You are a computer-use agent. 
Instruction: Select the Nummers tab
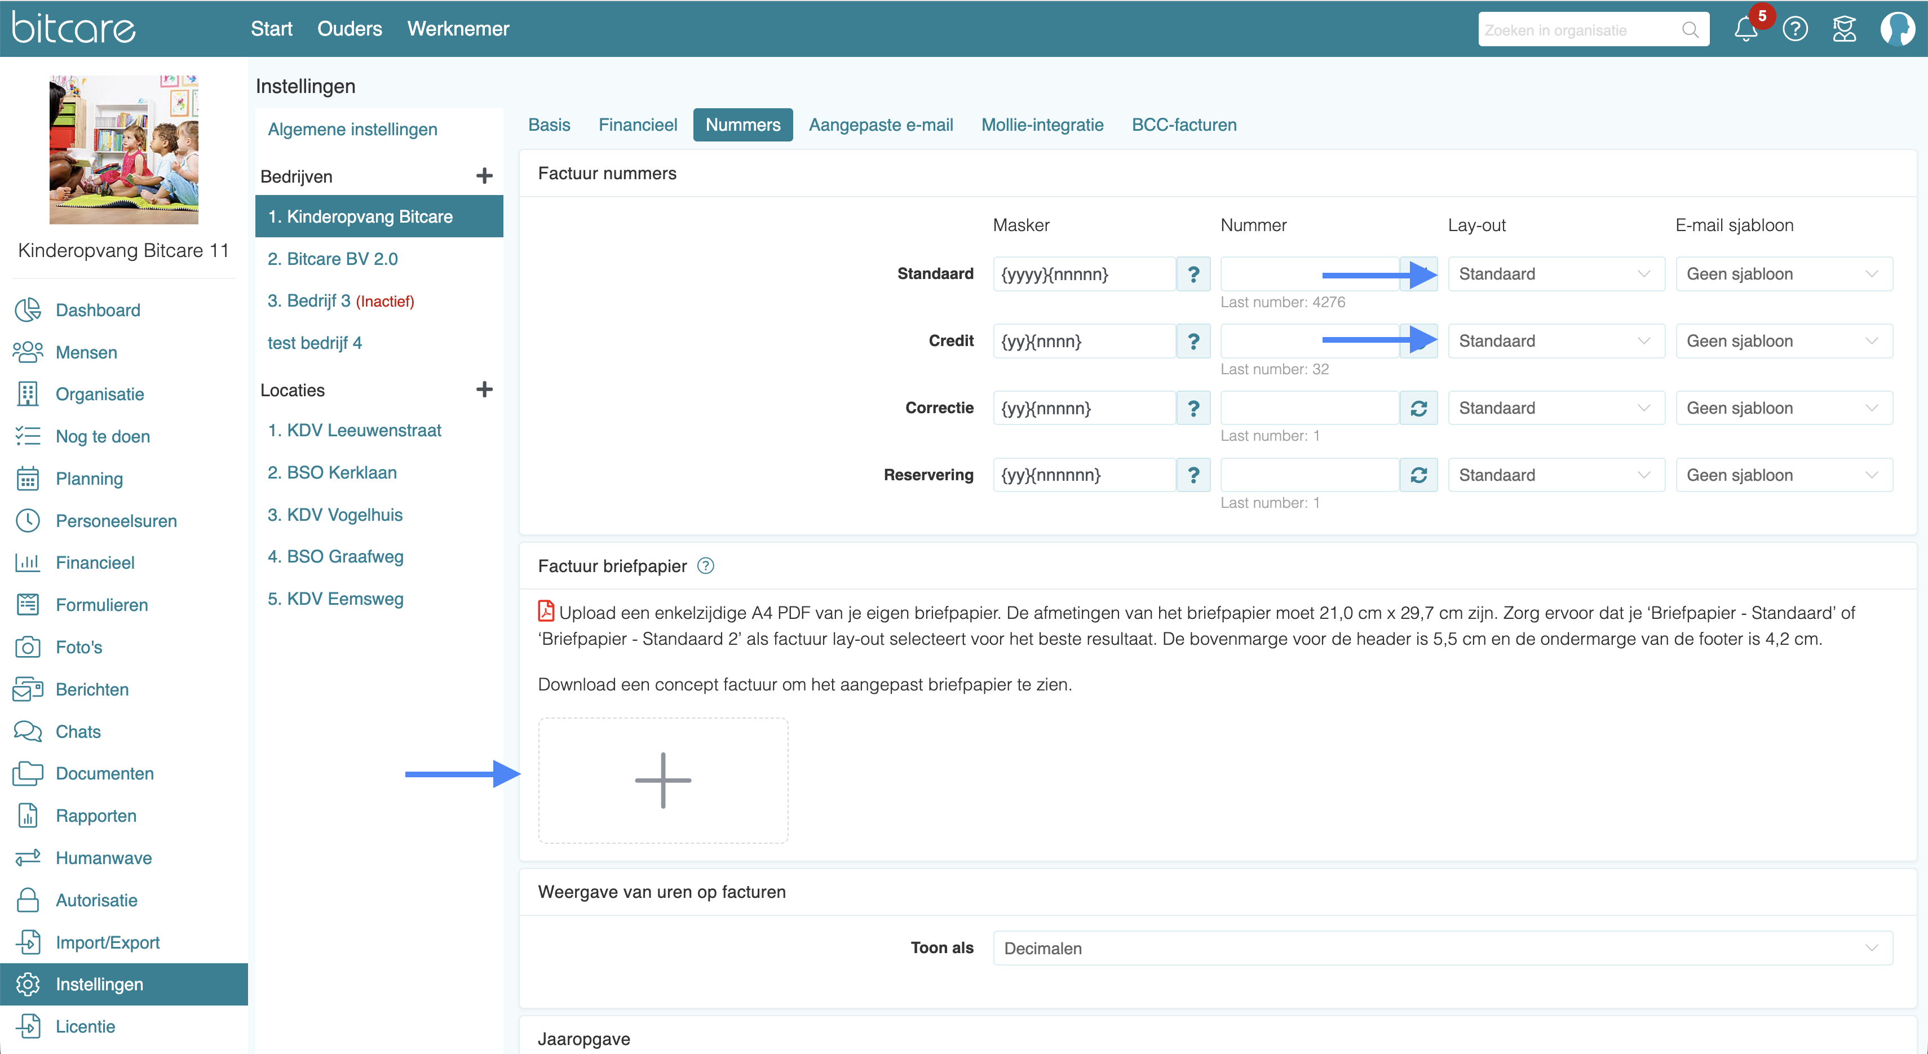742,124
